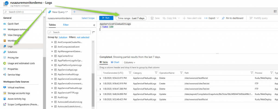
Task: Expand the 9:48:34.898 PM result row
Action: tap(100, 94)
